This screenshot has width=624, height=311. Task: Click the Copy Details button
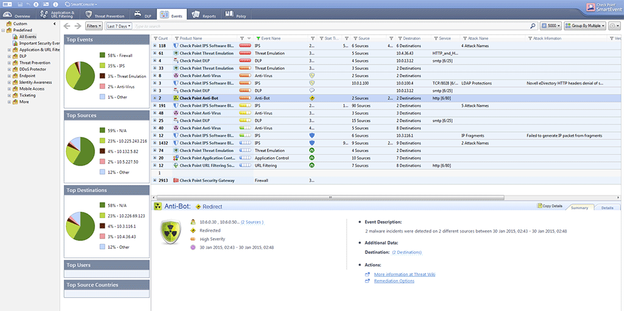point(549,207)
